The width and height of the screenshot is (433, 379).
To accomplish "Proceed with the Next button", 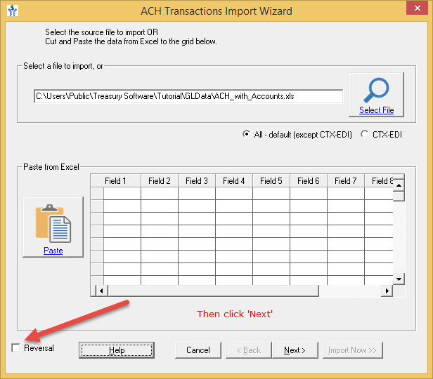I will (294, 350).
